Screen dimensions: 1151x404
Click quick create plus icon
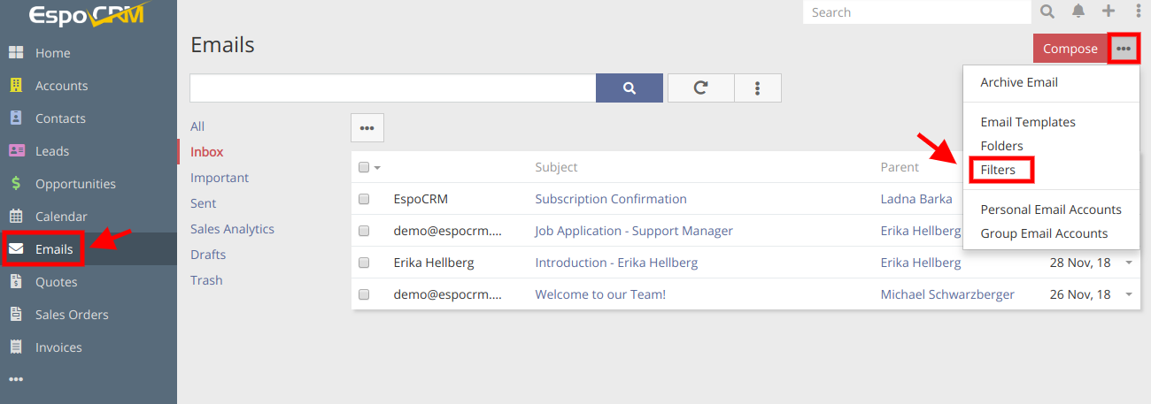click(1109, 11)
